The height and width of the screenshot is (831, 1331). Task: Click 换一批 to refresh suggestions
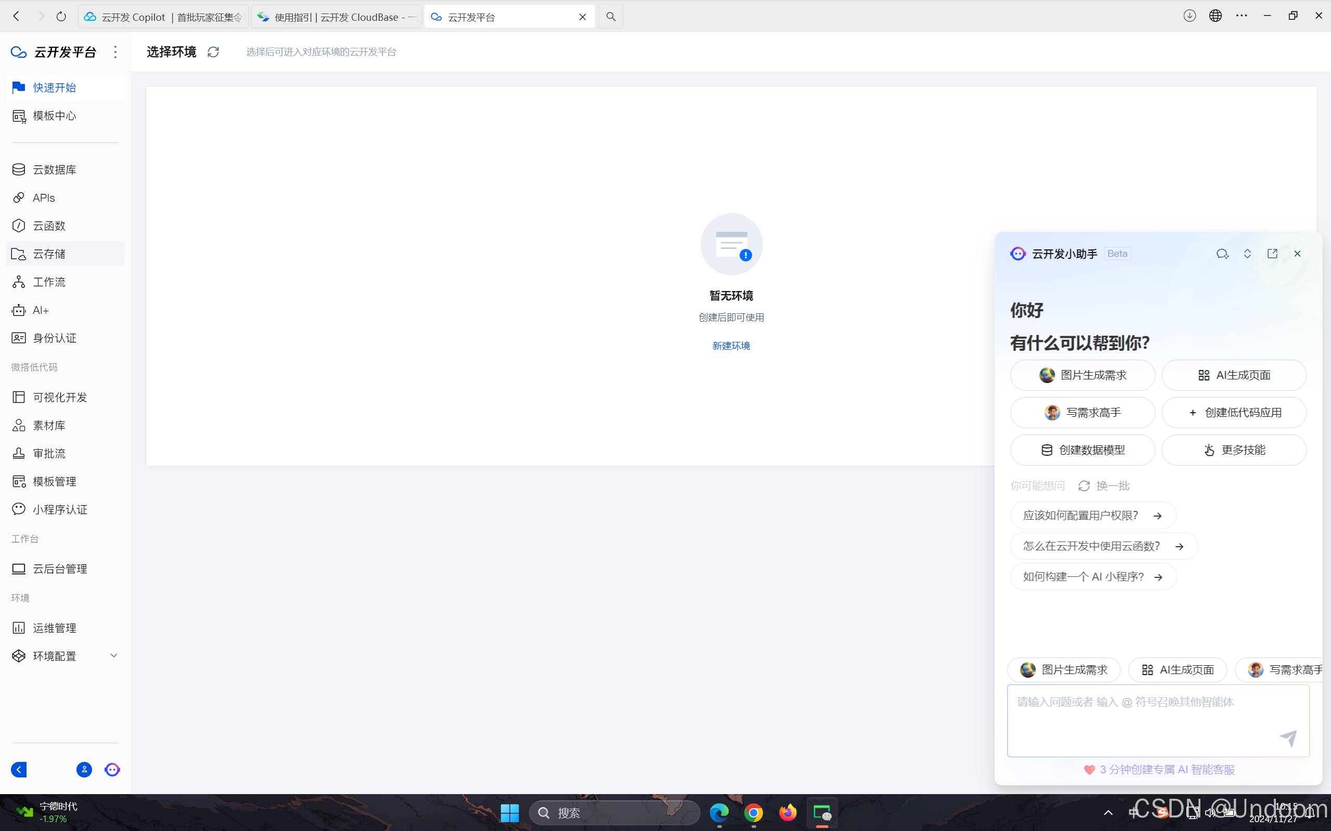[1104, 486]
